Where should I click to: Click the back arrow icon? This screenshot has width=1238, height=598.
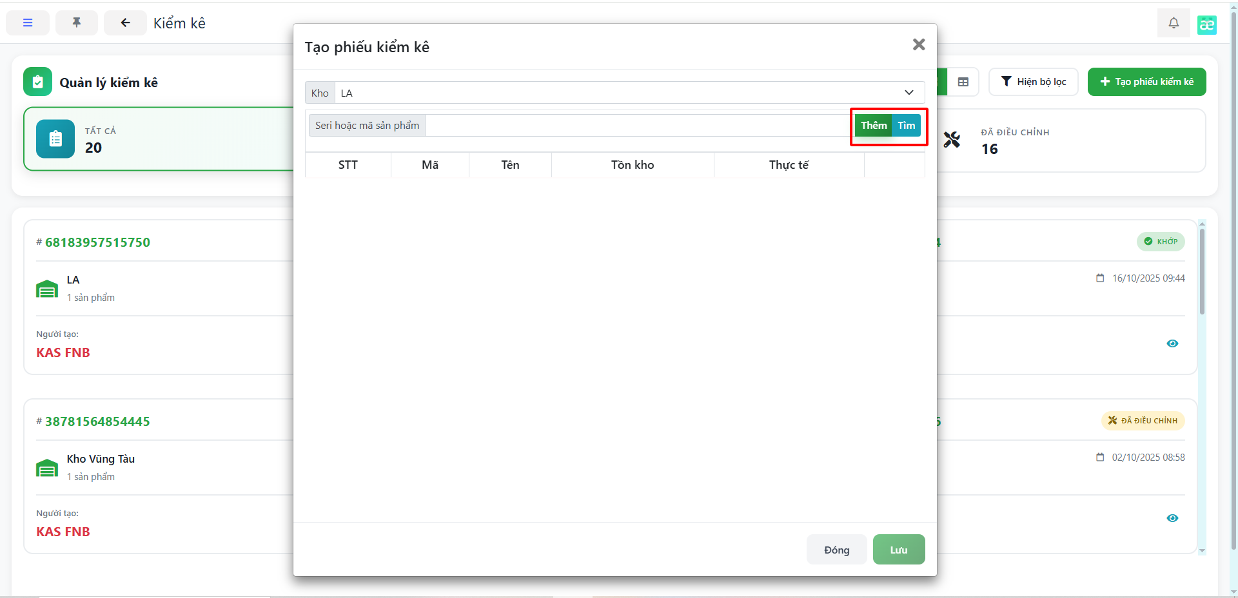click(125, 23)
